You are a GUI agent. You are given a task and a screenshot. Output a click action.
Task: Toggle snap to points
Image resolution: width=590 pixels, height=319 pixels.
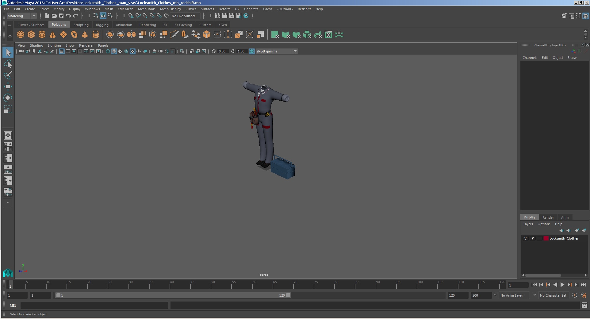[x=145, y=16]
